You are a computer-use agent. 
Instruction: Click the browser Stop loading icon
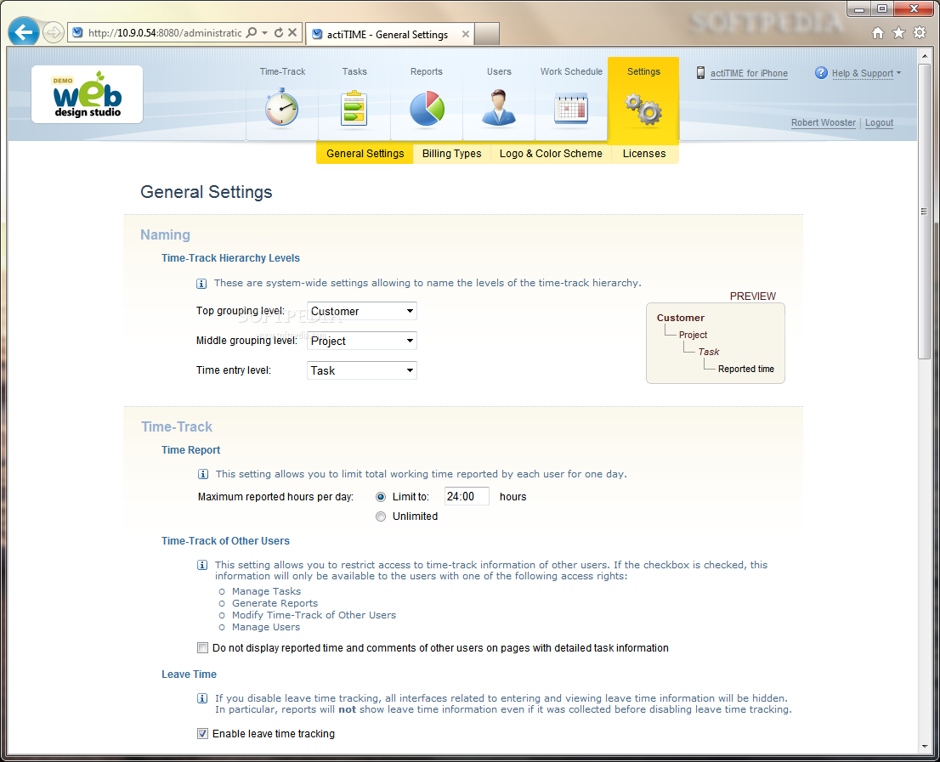click(292, 32)
